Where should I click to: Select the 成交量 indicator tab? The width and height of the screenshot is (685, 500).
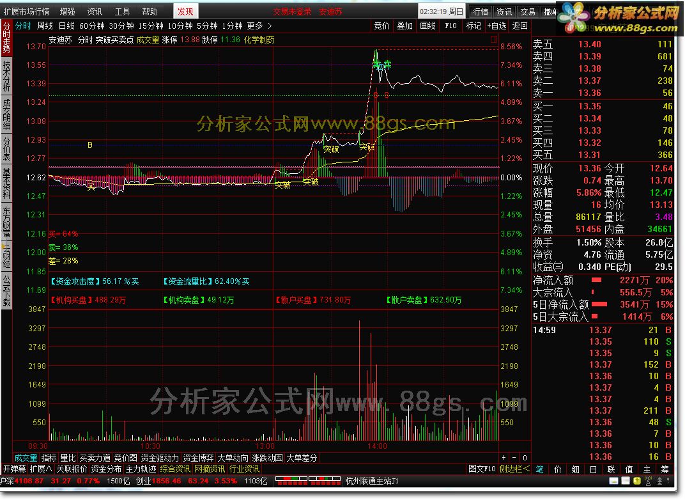tap(26, 458)
